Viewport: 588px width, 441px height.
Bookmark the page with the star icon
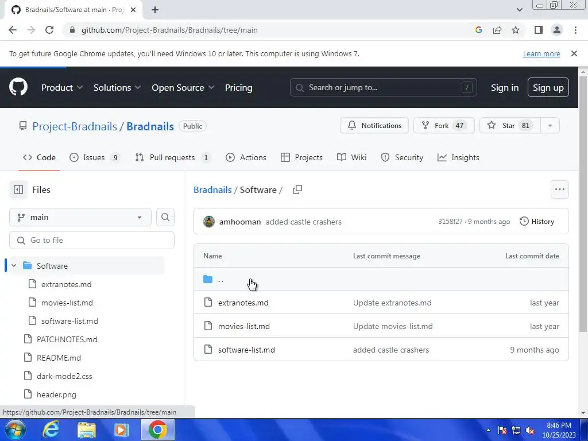click(x=516, y=30)
